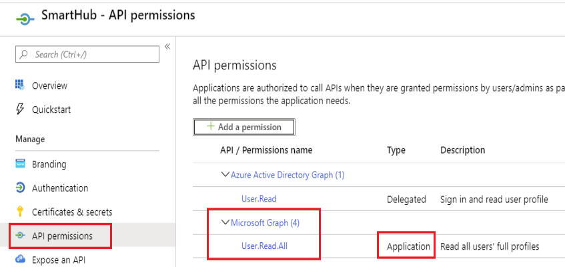The image size is (565, 267).
Task: Click the Overview grid icon
Action: (19, 85)
